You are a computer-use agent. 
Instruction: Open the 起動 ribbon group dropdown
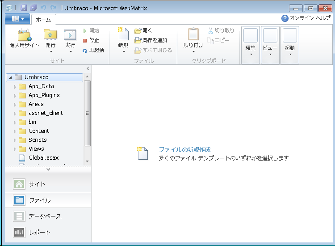pos(290,45)
